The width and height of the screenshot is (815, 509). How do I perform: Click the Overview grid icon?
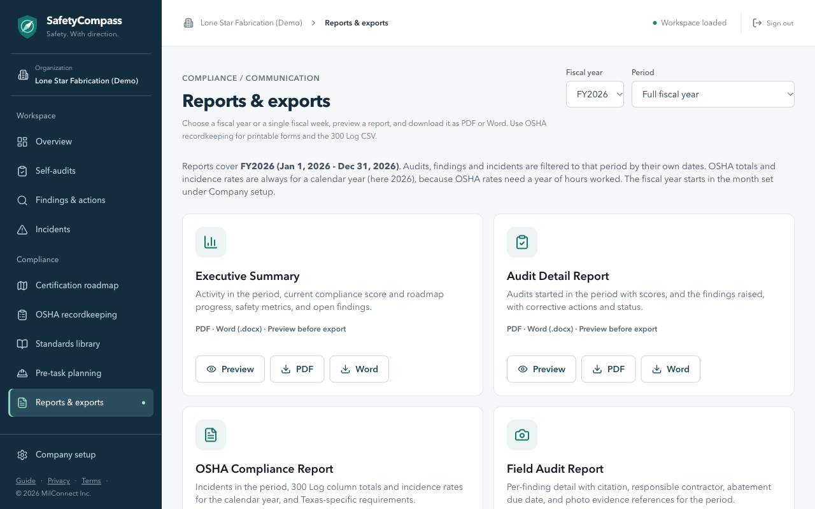22,142
